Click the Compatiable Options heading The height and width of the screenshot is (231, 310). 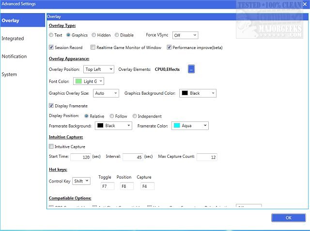pyautogui.click(x=70, y=198)
